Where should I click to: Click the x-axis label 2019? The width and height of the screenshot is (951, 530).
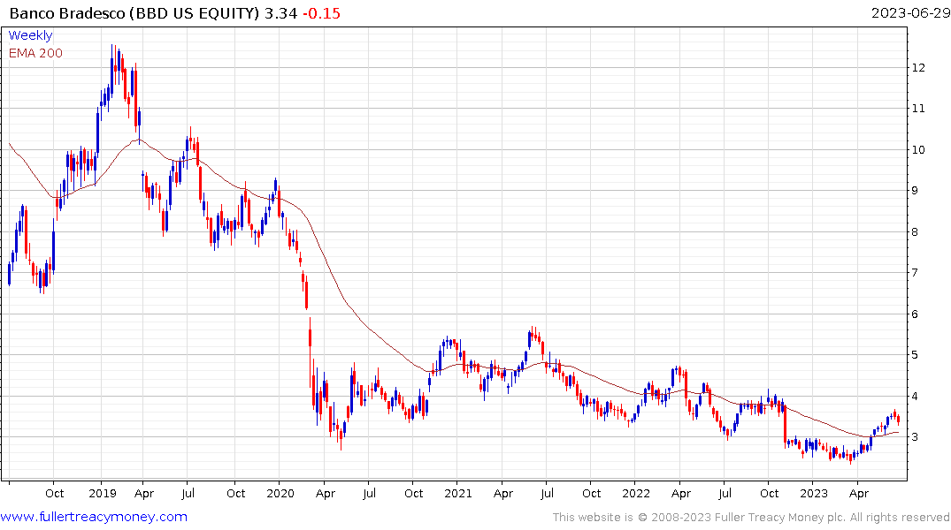103,493
